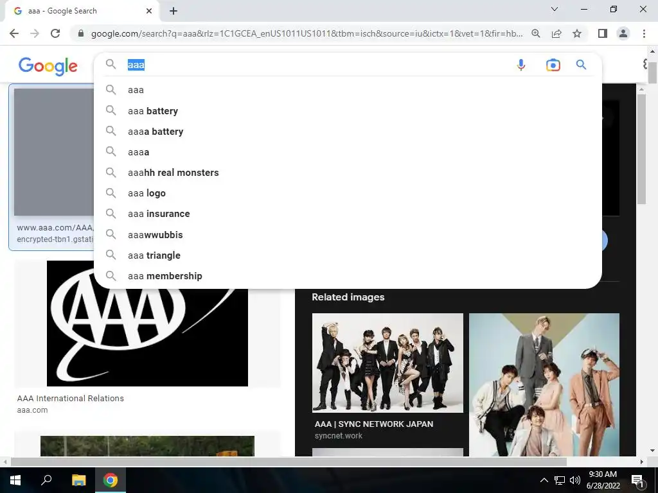
Task: Go to Google home logo
Action: (48, 66)
